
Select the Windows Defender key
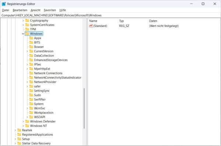(x=43, y=121)
